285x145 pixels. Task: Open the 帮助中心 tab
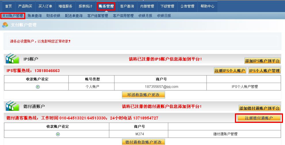pyautogui.click(x=207, y=6)
